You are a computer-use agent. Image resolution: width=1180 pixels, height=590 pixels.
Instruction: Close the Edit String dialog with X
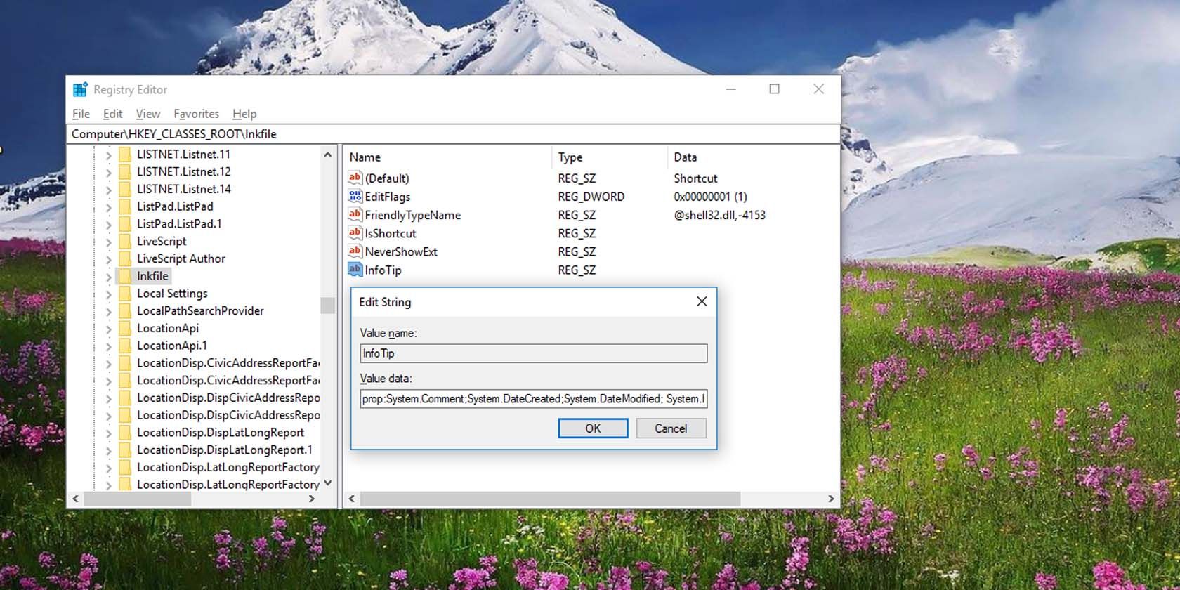(x=701, y=301)
